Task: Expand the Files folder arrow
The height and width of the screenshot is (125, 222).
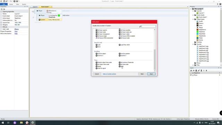Action: pos(193,65)
